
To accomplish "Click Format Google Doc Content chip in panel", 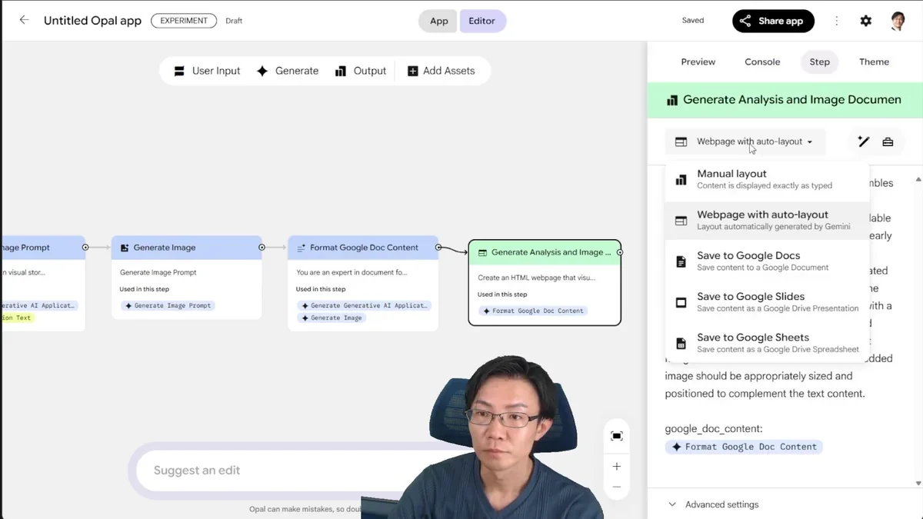I will pyautogui.click(x=744, y=447).
